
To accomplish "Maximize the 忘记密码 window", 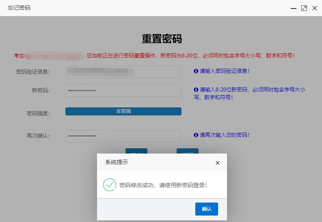I will click(304, 8).
